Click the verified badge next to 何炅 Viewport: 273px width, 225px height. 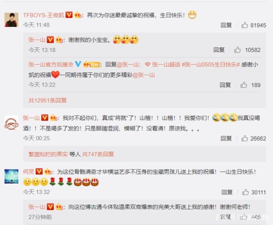coord(39,172)
